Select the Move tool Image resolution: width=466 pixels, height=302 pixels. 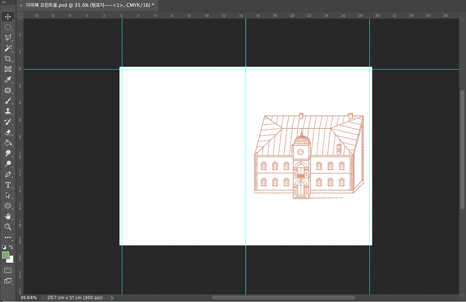coord(8,17)
